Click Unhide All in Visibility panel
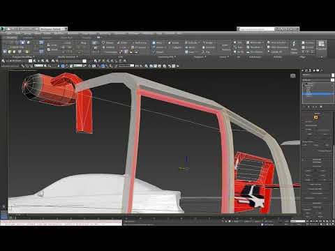This screenshot has width=335, height=251. click(275, 52)
